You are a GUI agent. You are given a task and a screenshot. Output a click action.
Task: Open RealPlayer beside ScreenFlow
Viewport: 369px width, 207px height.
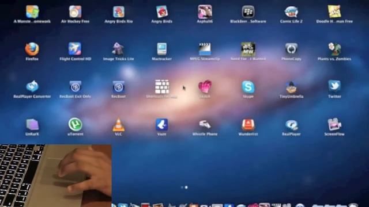tap(291, 125)
